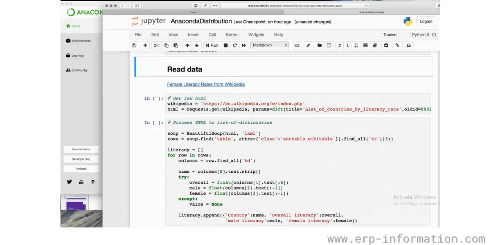Viewport: 491px width, 245px height.
Task: Copy selected cells icon
Action: (166, 45)
